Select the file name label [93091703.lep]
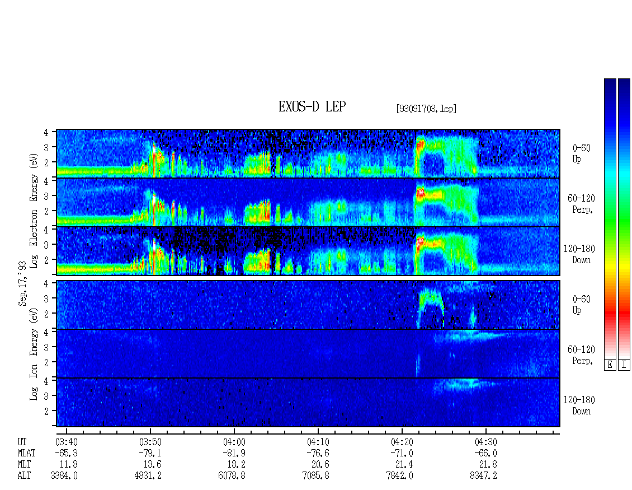The height and width of the screenshot is (490, 632). click(426, 109)
